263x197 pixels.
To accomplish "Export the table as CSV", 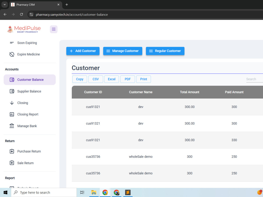I will tap(96, 79).
